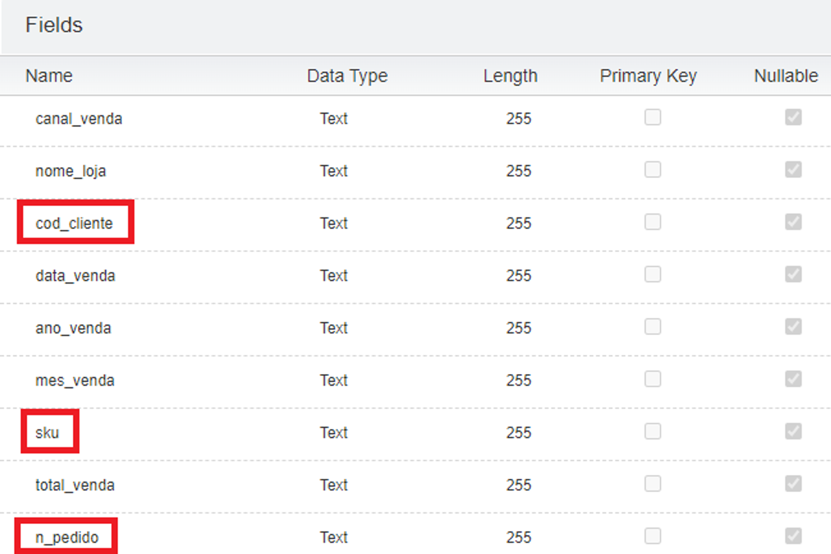Click the sku field name

(x=47, y=433)
